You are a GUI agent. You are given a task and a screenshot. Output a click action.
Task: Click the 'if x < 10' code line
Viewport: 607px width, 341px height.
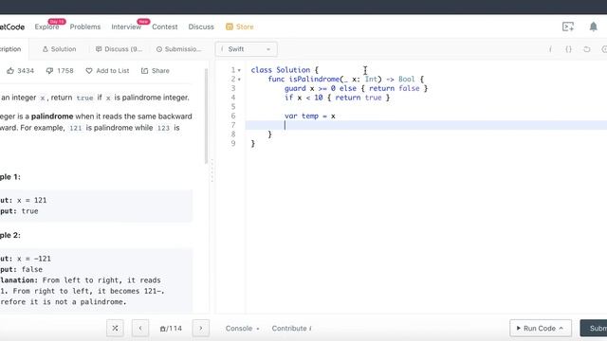(337, 98)
